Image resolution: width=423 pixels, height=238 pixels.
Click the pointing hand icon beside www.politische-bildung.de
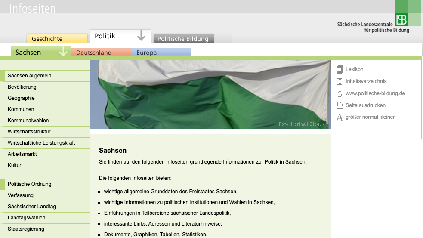tap(340, 93)
